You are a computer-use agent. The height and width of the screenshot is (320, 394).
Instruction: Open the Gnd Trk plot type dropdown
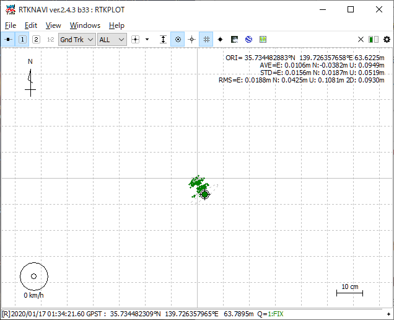click(x=77, y=39)
